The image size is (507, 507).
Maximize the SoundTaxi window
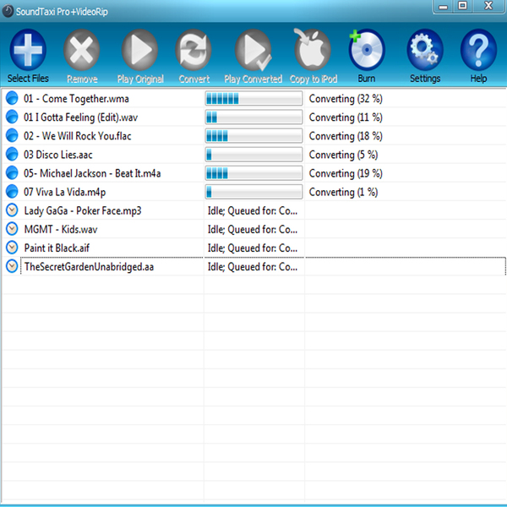[x=463, y=6]
